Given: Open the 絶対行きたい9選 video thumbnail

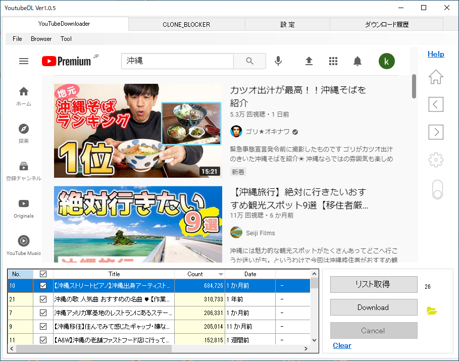Looking at the screenshot, I should click(138, 224).
